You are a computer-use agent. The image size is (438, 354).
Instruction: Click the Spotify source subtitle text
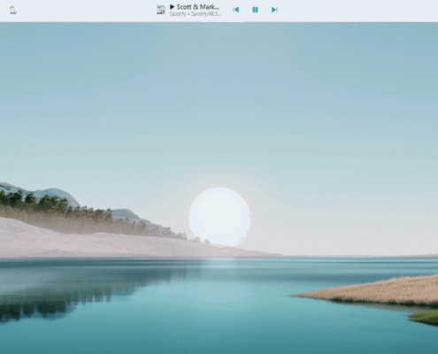pos(196,14)
